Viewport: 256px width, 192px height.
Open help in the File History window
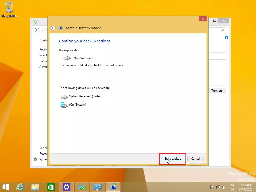(x=226, y=37)
